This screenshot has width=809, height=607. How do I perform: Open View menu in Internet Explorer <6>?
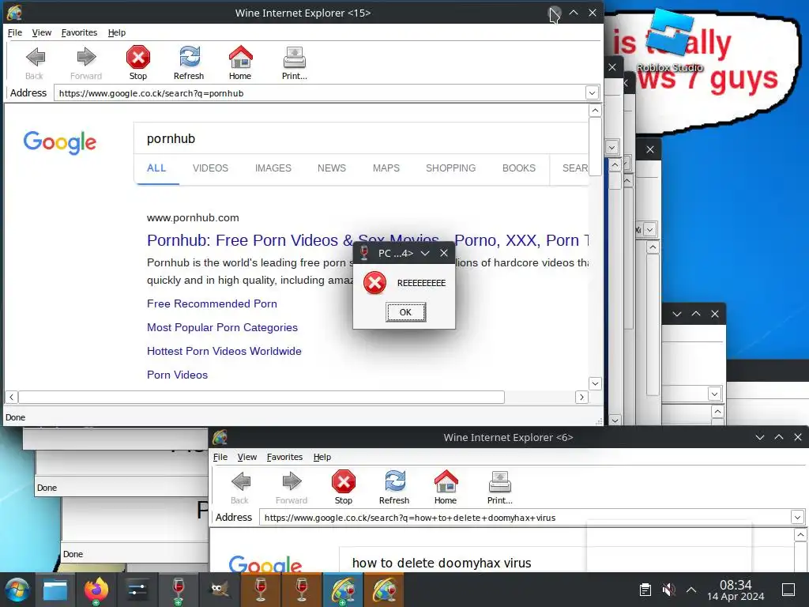click(247, 457)
